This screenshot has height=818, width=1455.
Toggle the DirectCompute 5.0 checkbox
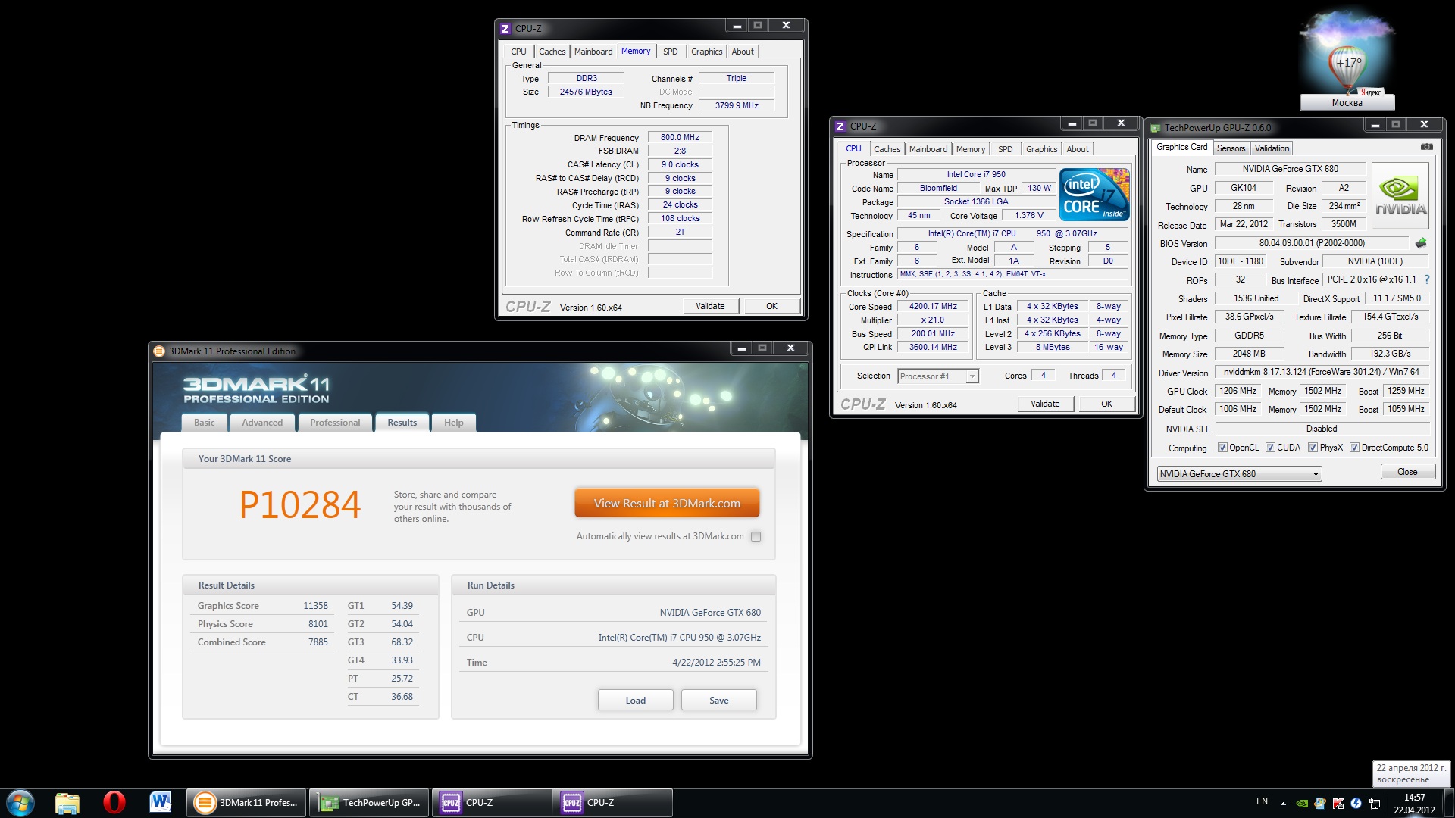pyautogui.click(x=1354, y=448)
